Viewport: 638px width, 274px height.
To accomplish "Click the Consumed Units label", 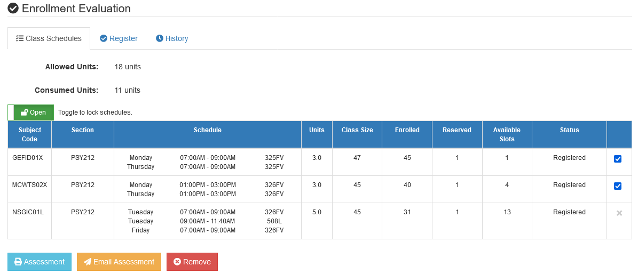I will [66, 90].
